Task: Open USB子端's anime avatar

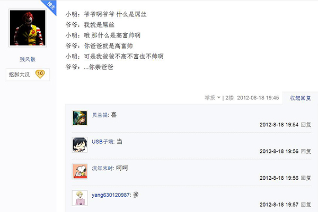Action: point(79,145)
